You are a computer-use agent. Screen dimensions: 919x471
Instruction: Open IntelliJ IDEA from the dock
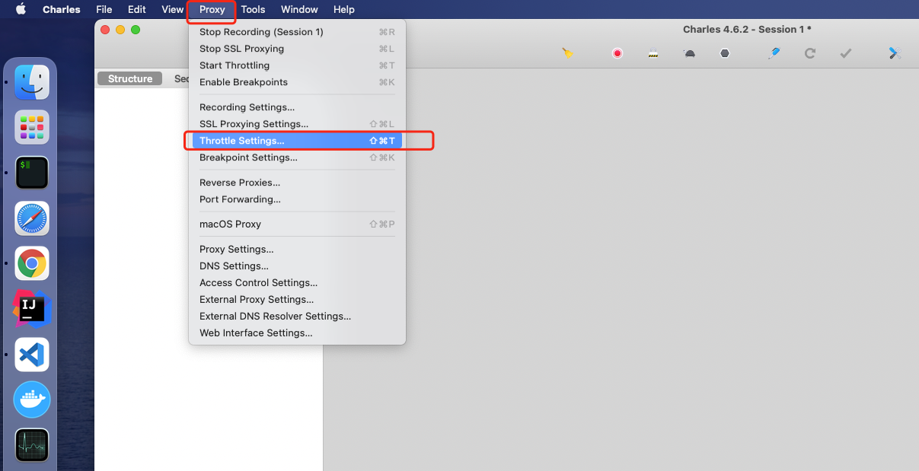(32, 308)
